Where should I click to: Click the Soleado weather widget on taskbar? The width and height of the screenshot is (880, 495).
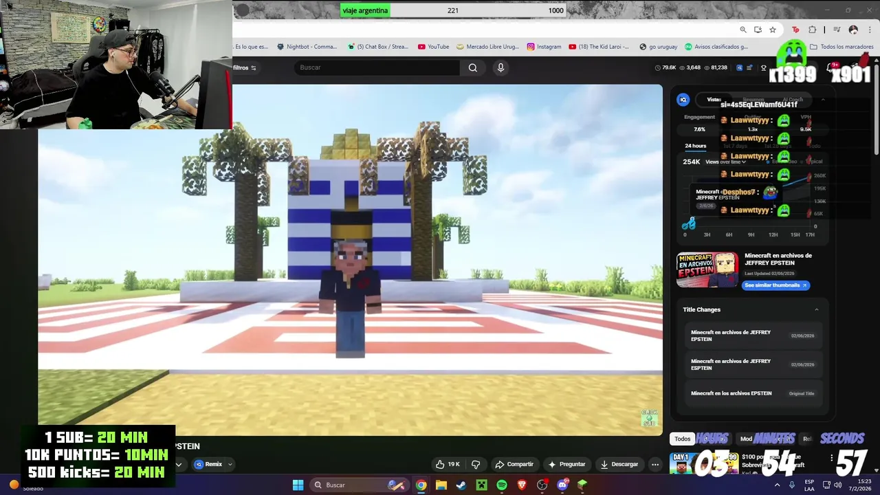(26, 485)
